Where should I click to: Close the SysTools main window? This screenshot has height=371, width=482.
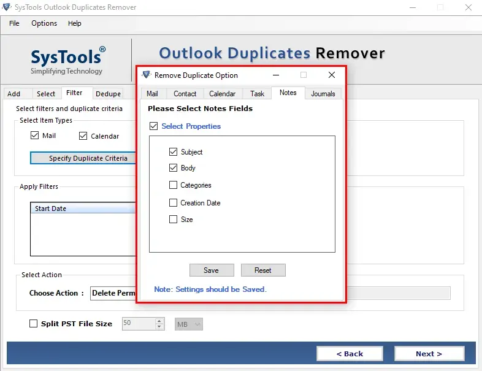(468, 7)
